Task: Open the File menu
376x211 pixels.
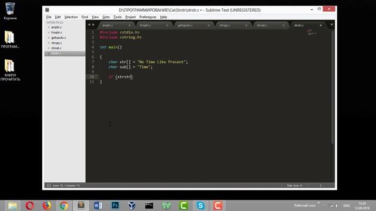Action: [x=49, y=17]
